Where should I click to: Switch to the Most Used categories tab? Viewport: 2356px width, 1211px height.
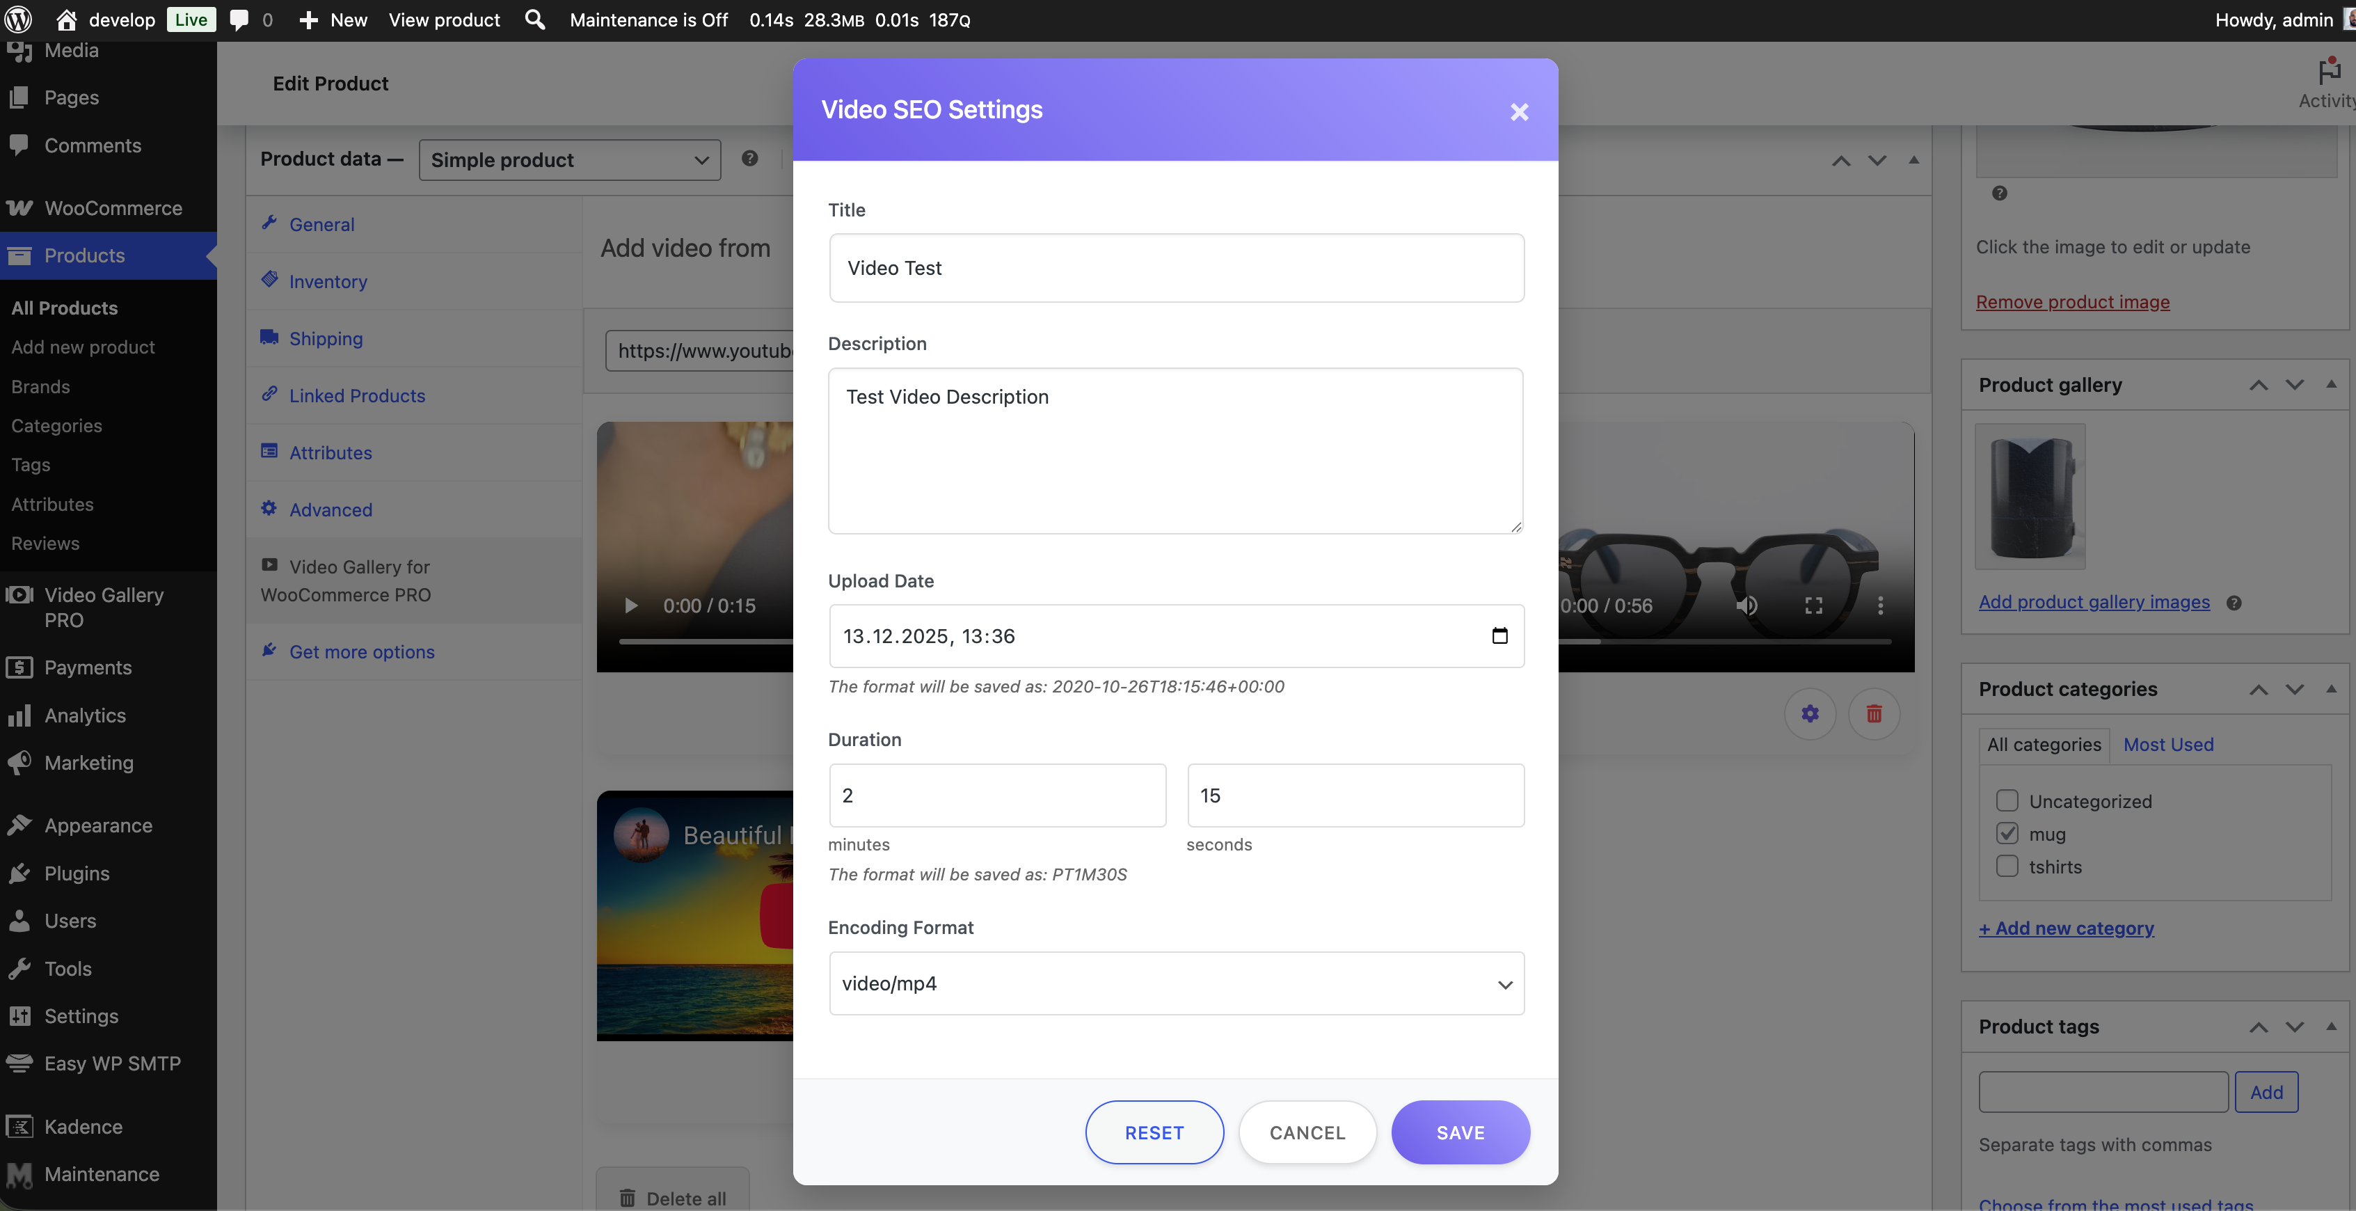(2167, 745)
